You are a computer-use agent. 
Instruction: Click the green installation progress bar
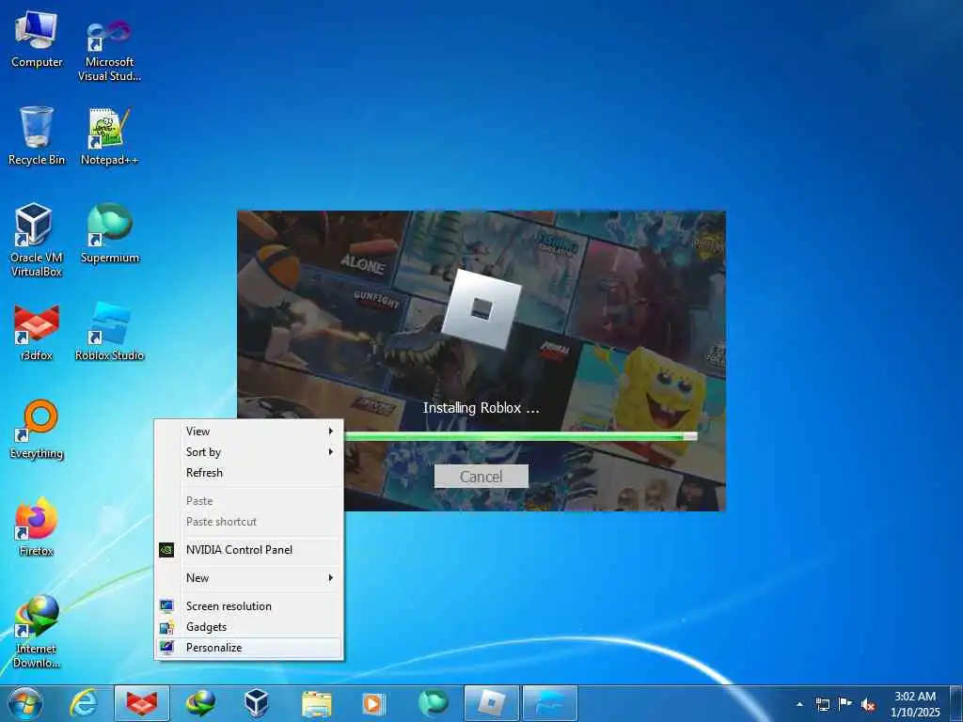[x=520, y=436]
